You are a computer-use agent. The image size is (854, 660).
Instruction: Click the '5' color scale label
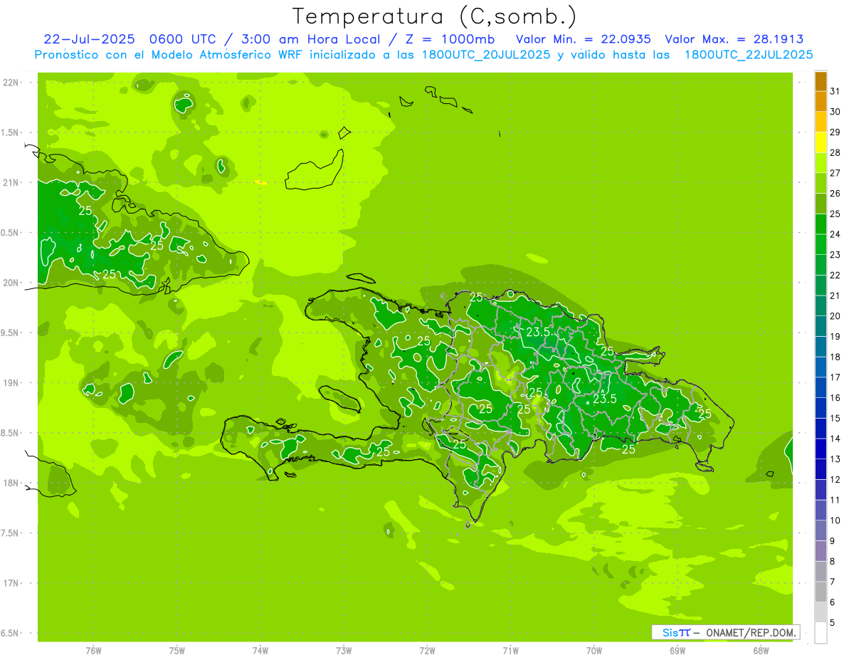coord(833,622)
